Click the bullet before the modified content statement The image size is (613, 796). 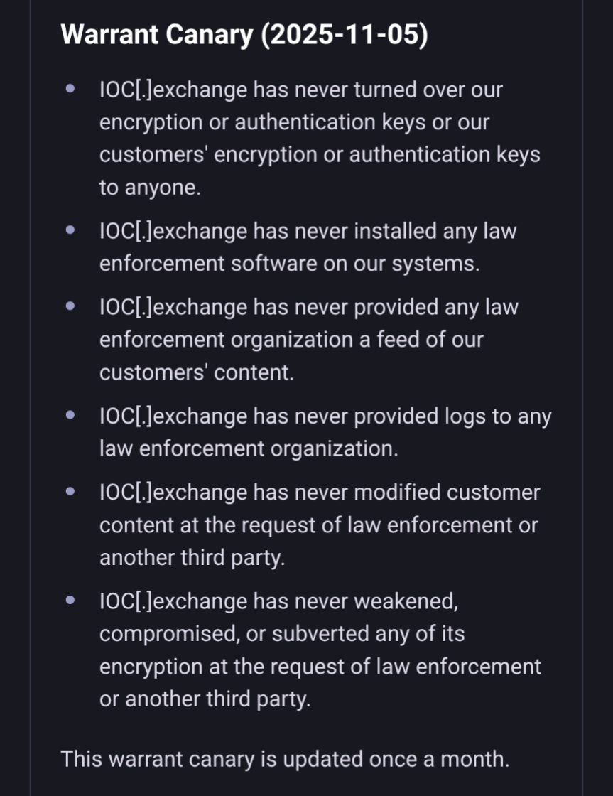pyautogui.click(x=70, y=492)
